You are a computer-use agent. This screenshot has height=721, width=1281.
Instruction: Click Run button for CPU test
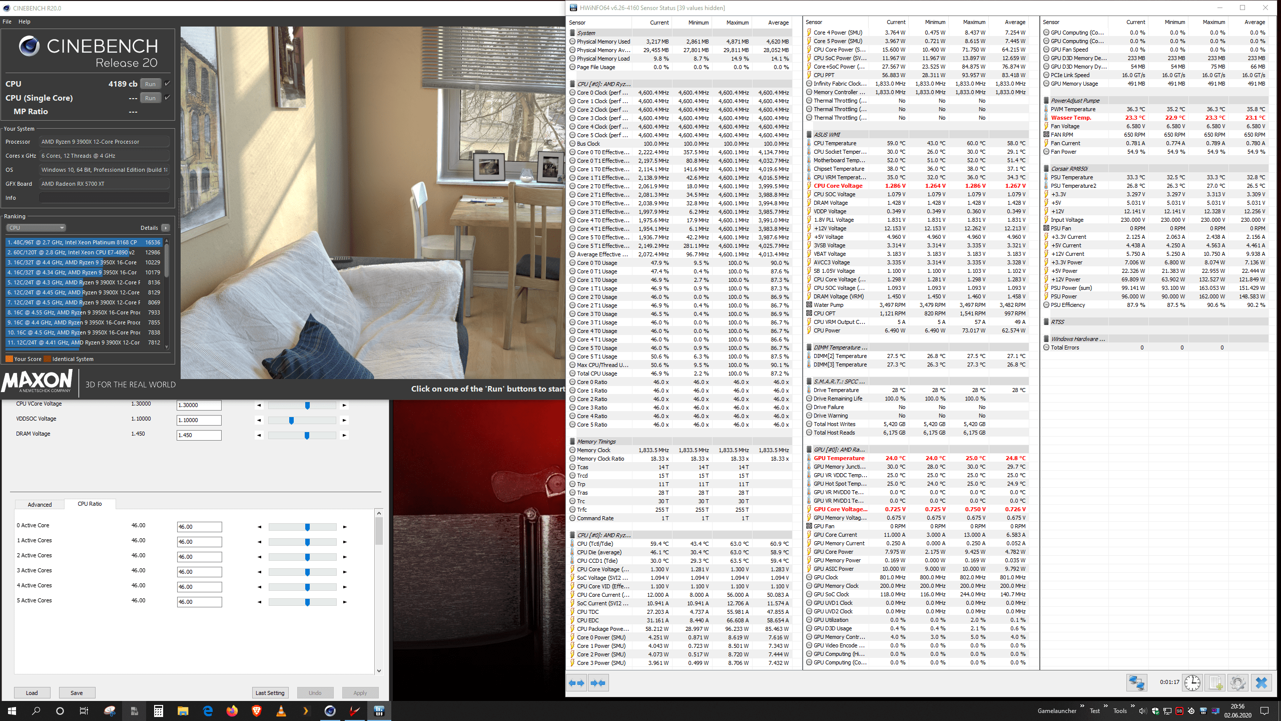[150, 84]
